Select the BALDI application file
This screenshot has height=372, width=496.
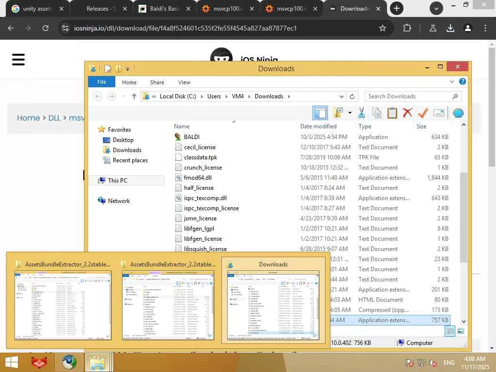(192, 137)
